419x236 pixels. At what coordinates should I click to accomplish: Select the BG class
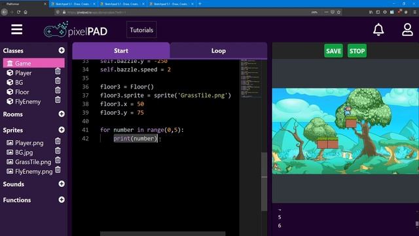(x=19, y=83)
